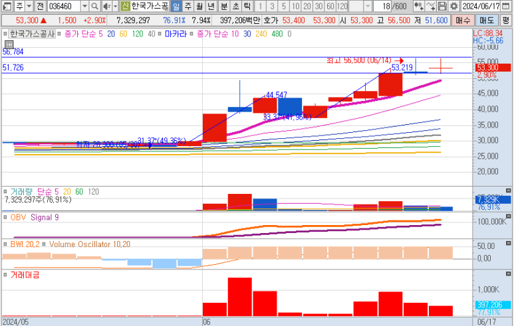Screen dimensions: 514x326
Task: Click the square marker before 마카라 legend
Action: [x=160, y=34]
